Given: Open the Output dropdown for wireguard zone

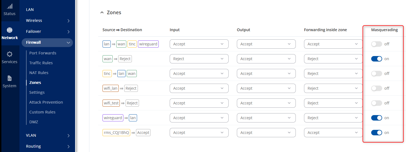Looking at the screenshot, I should click(x=266, y=118).
